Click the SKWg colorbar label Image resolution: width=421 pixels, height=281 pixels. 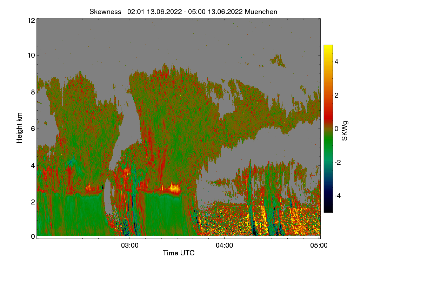(345, 131)
